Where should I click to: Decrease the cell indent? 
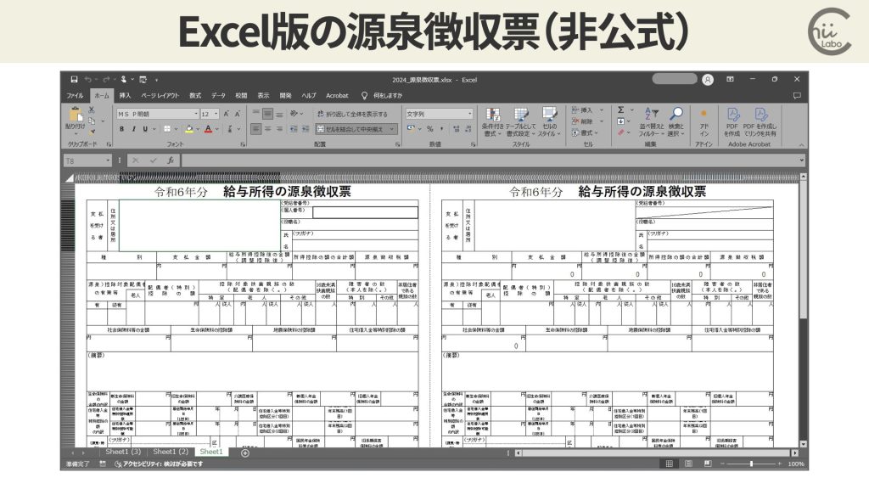(294, 129)
